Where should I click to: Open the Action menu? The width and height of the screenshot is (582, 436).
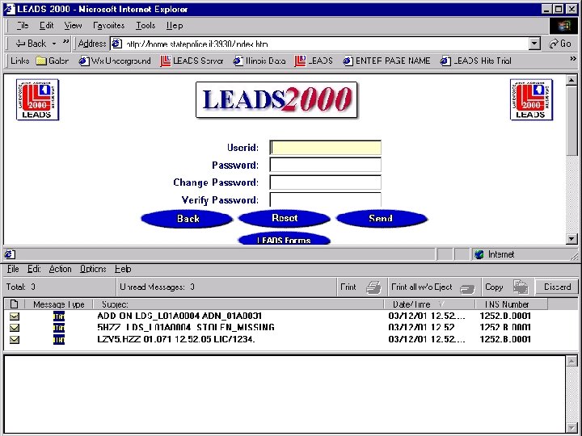click(x=60, y=269)
